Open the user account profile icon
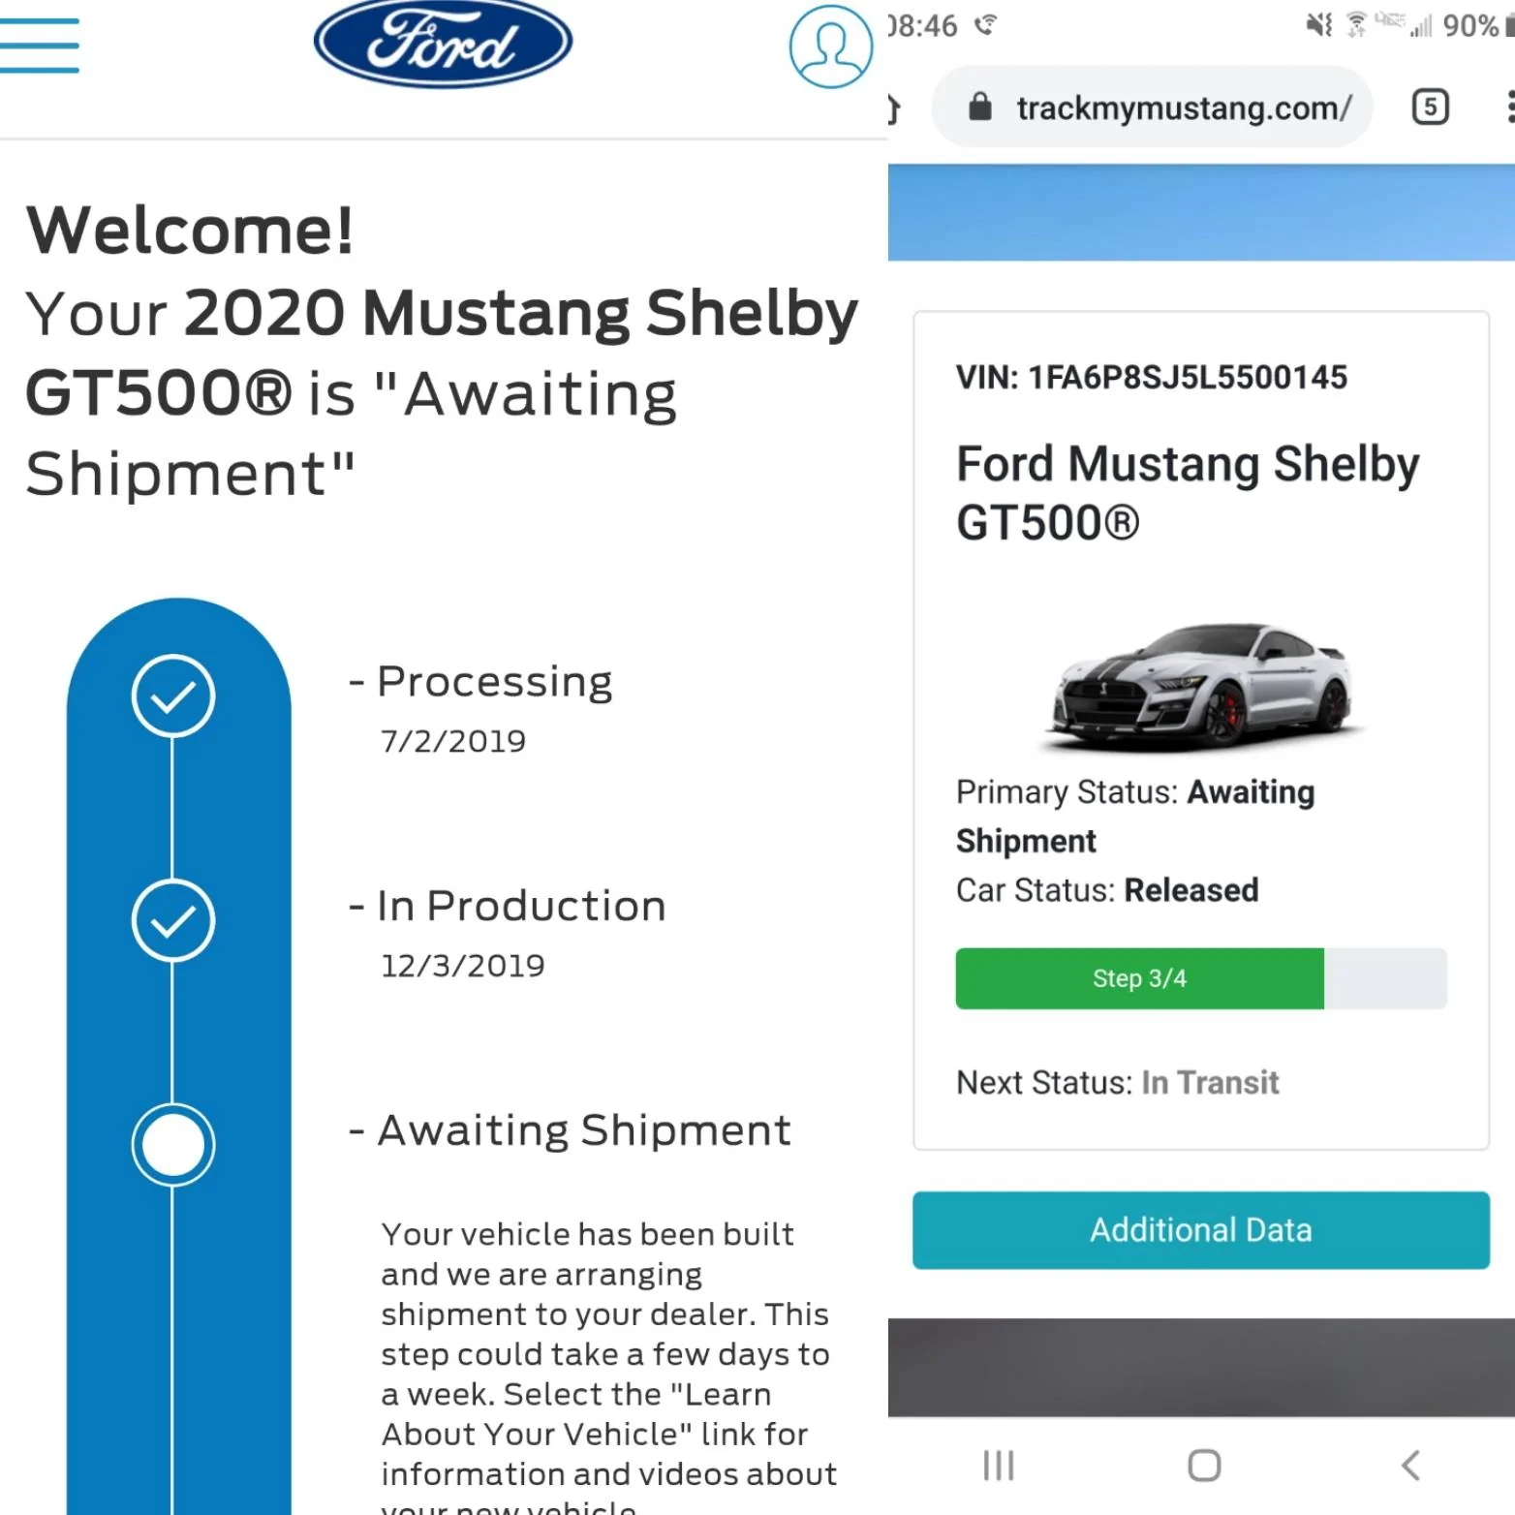 [x=830, y=46]
